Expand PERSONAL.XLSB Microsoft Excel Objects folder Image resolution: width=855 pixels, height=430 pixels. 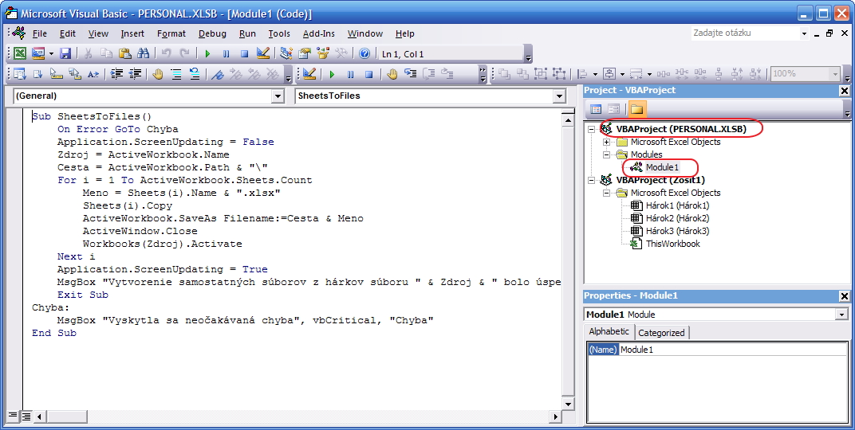point(606,142)
